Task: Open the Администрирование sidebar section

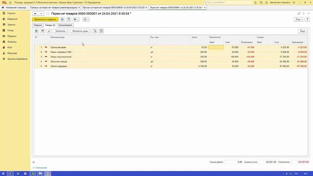Action: coord(18,59)
